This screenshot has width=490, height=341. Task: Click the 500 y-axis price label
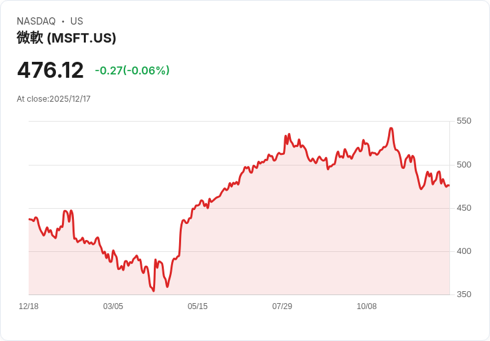[x=464, y=165]
